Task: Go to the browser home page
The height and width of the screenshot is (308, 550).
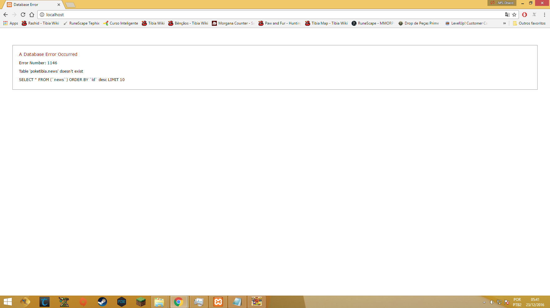Action: [32, 15]
